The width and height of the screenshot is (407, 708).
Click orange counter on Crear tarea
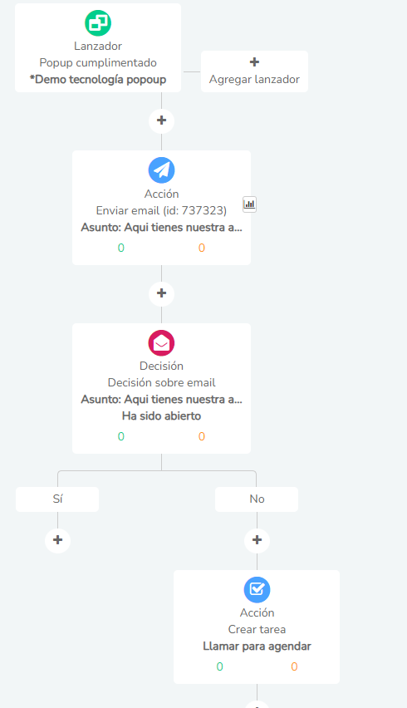294,667
